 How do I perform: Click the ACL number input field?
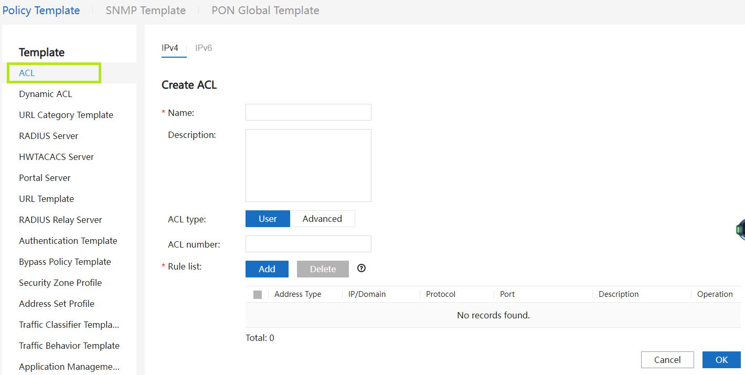click(x=308, y=244)
